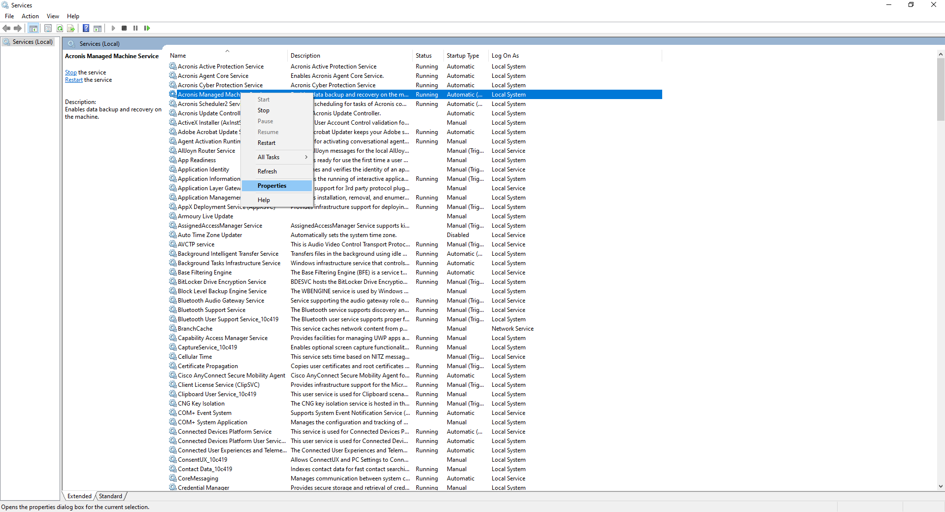Viewport: 945px width, 512px height.
Task: Click the vertical scrollbar down arrow
Action: (x=941, y=486)
